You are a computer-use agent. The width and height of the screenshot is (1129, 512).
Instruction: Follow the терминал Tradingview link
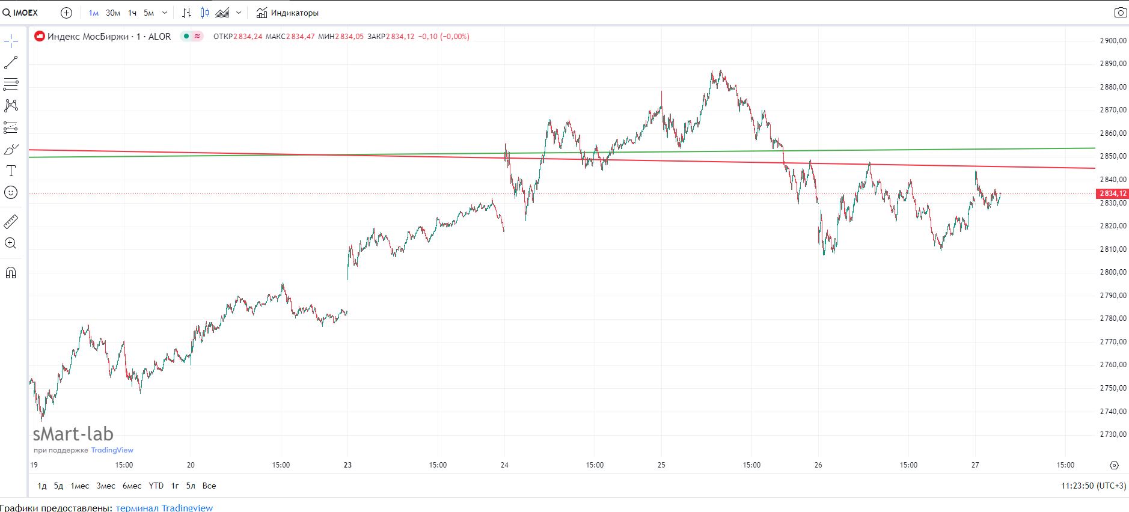pyautogui.click(x=164, y=508)
